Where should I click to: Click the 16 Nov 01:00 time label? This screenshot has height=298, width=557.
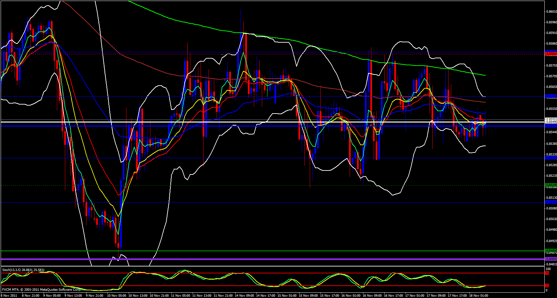(x=350, y=296)
